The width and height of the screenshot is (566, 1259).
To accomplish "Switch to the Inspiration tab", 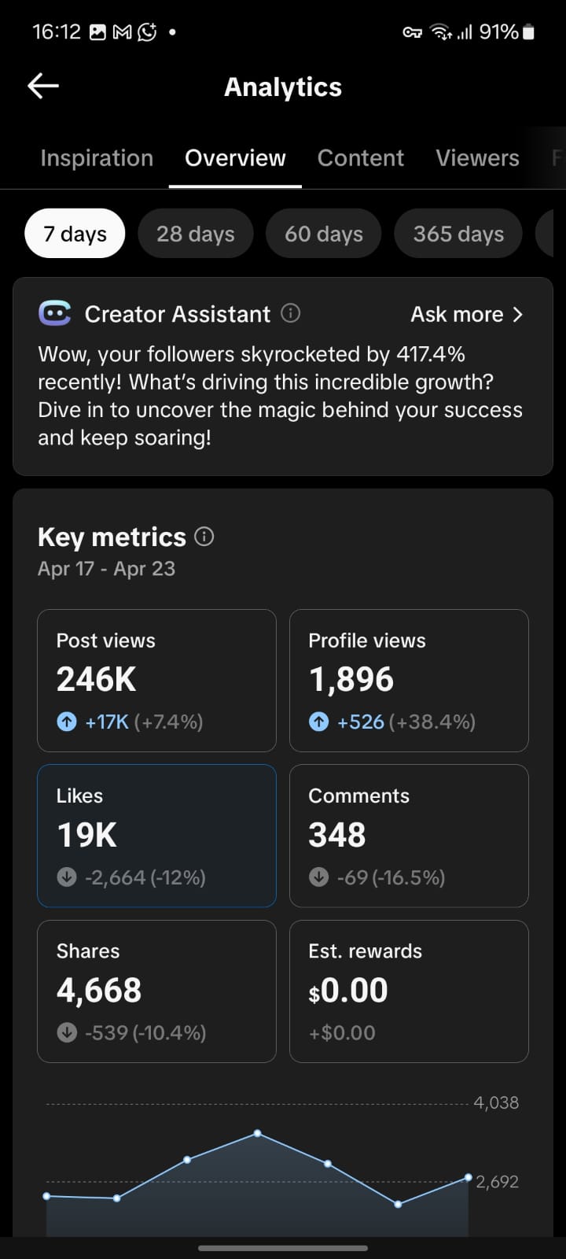I will click(x=97, y=158).
